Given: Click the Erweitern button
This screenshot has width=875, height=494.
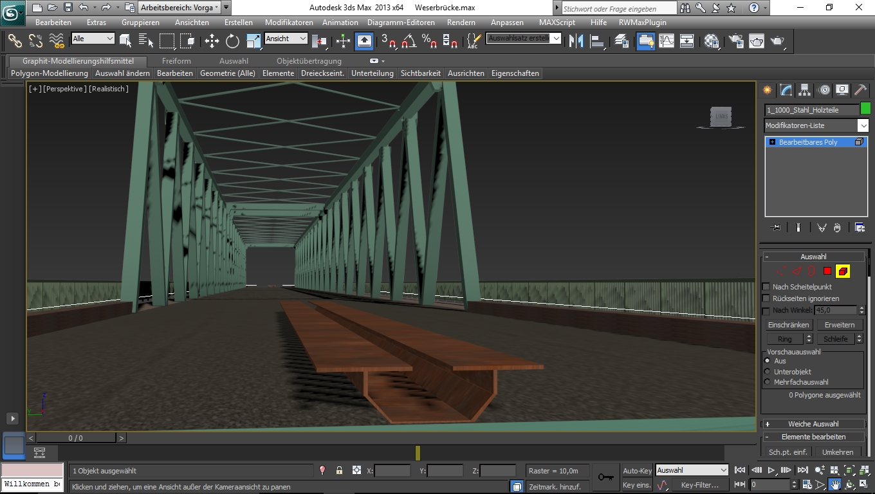Looking at the screenshot, I should [x=840, y=325].
